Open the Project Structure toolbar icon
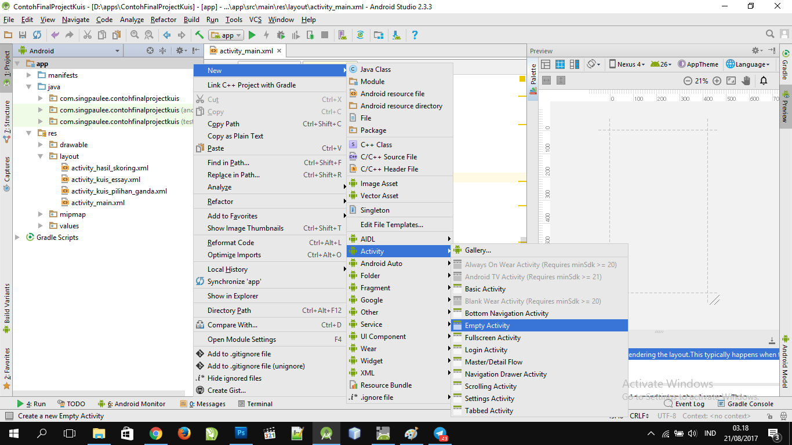Screen dimensions: 792x445 [379, 35]
